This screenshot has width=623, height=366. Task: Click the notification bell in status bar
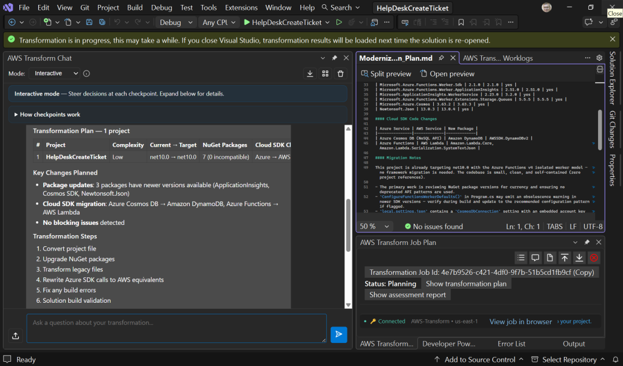616,359
